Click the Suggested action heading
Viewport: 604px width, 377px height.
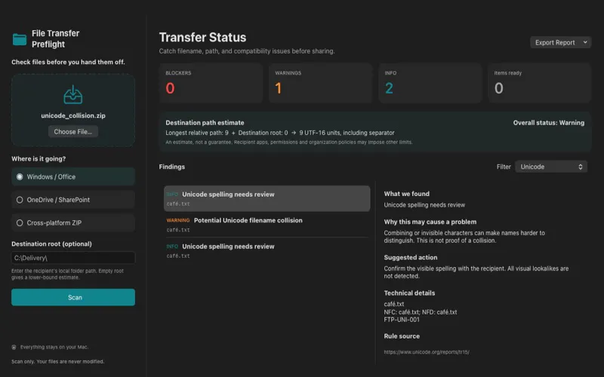[411, 257]
